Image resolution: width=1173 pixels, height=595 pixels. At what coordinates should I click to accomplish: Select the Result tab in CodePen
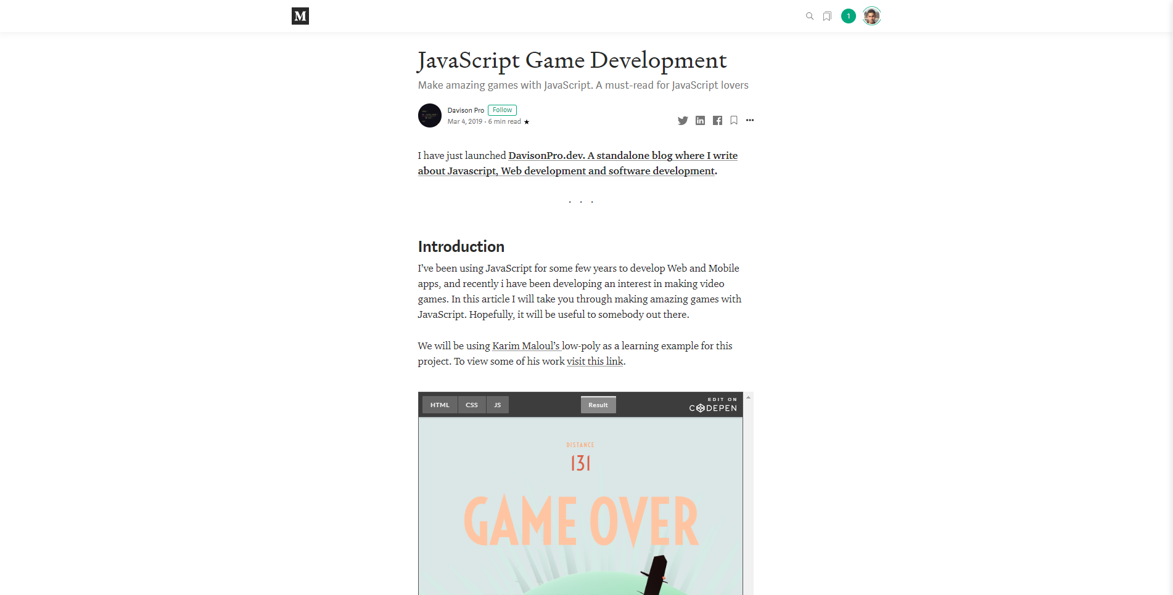pos(598,405)
